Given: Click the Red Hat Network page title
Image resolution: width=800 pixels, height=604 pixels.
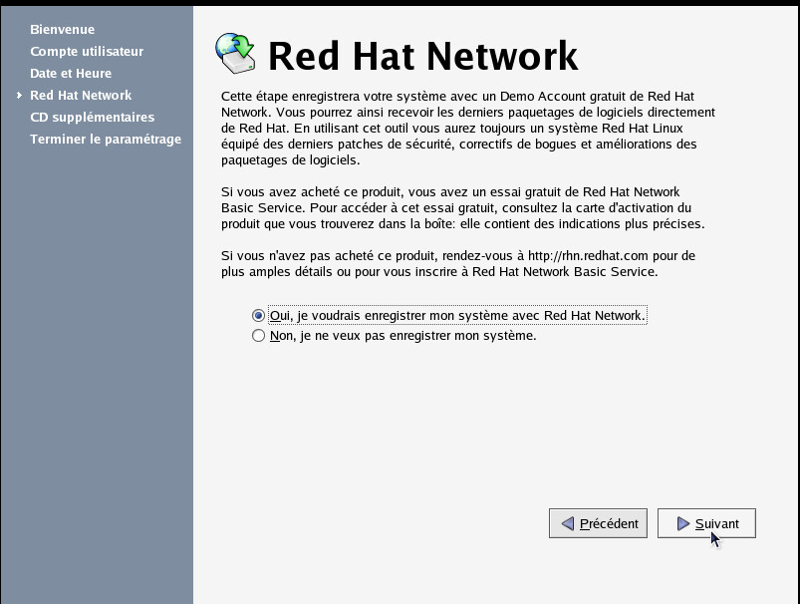Looking at the screenshot, I should 423,56.
